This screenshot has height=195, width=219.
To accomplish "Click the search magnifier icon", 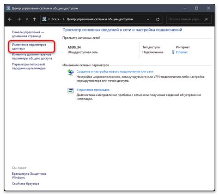I will [x=206, y=19].
